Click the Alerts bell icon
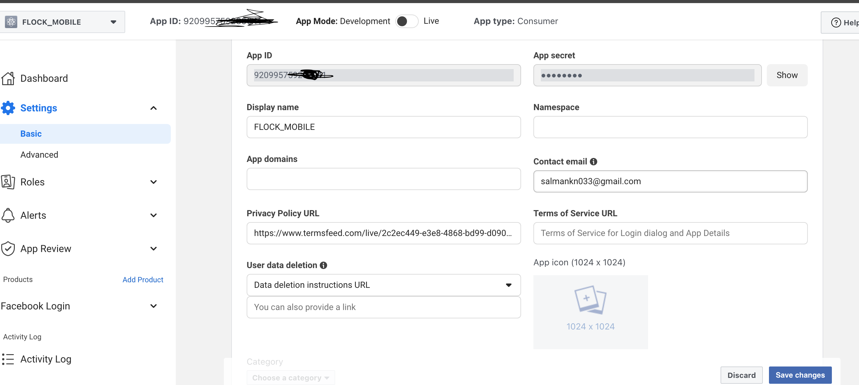The height and width of the screenshot is (385, 859). click(8, 215)
